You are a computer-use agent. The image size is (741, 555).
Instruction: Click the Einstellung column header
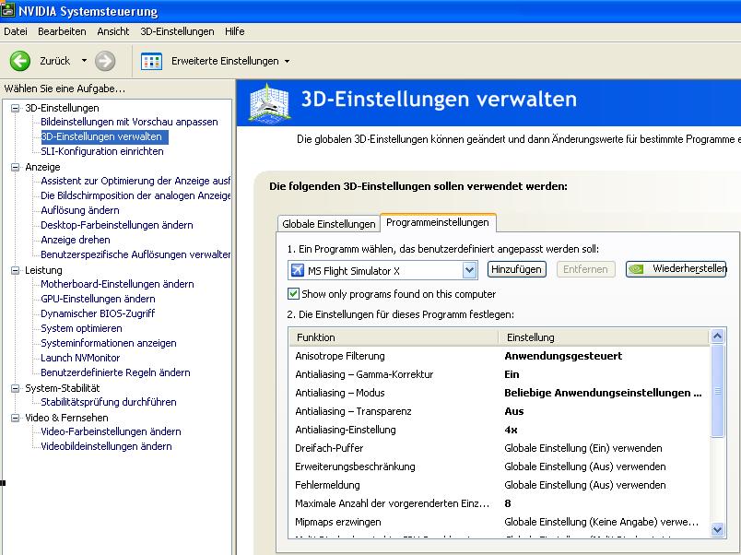point(604,337)
